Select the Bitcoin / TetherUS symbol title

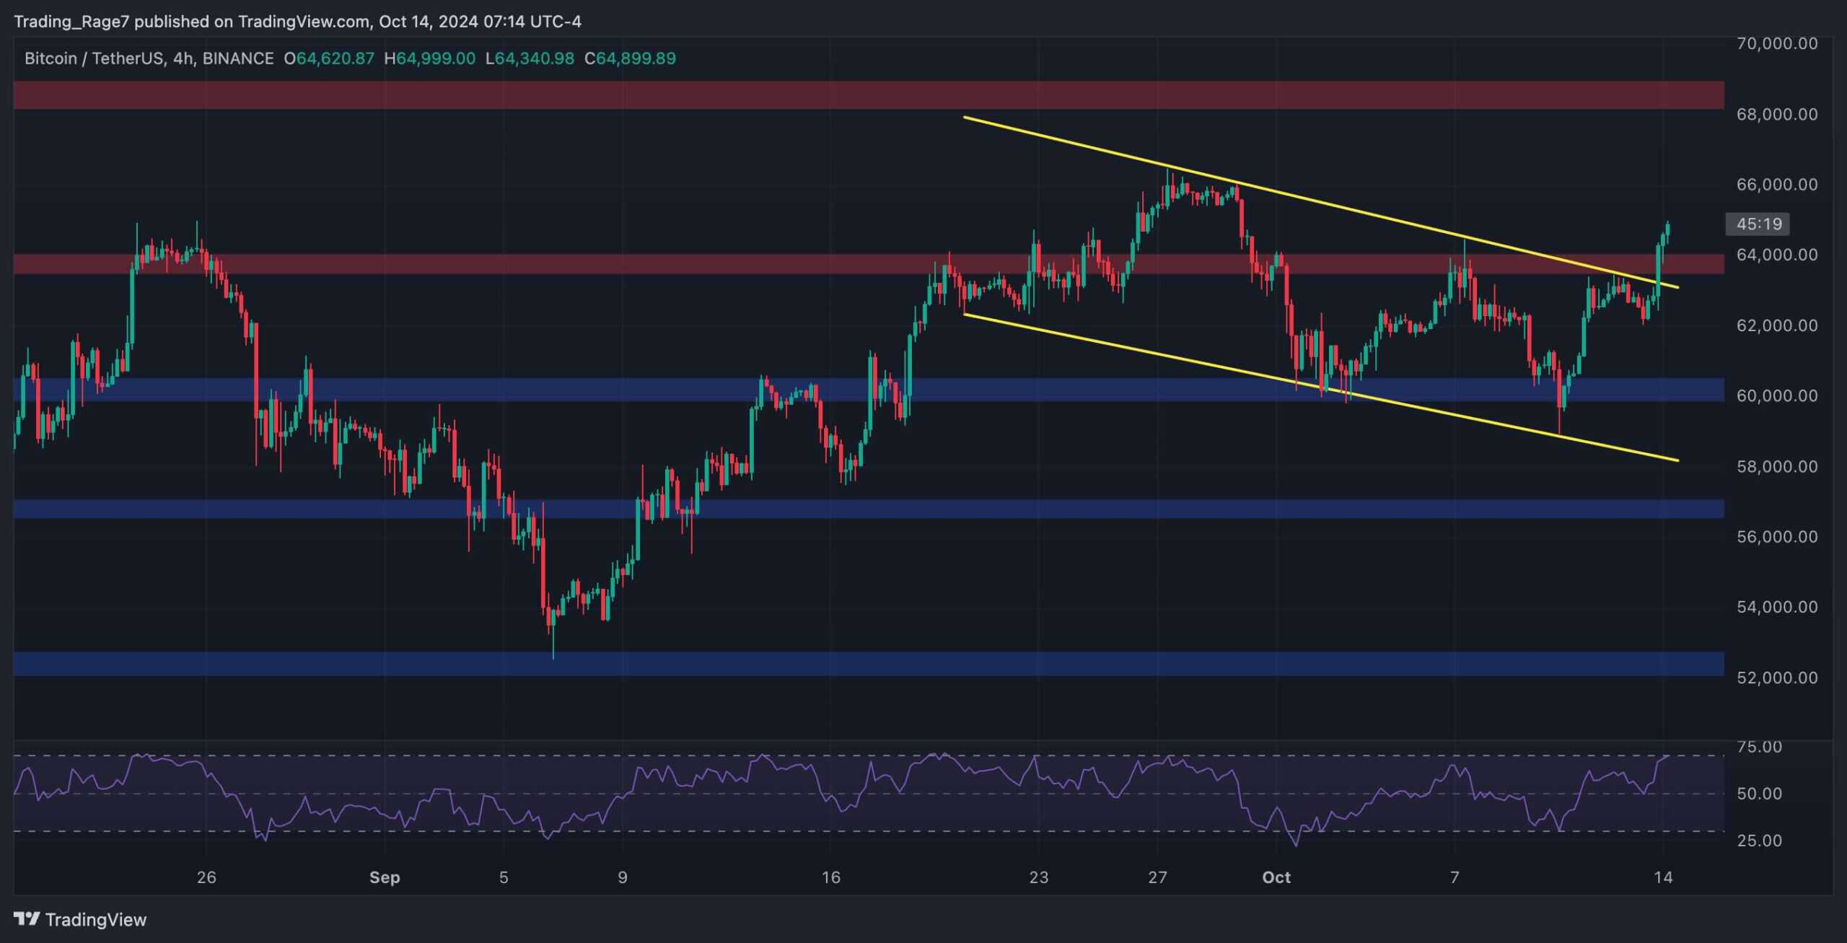(x=94, y=58)
